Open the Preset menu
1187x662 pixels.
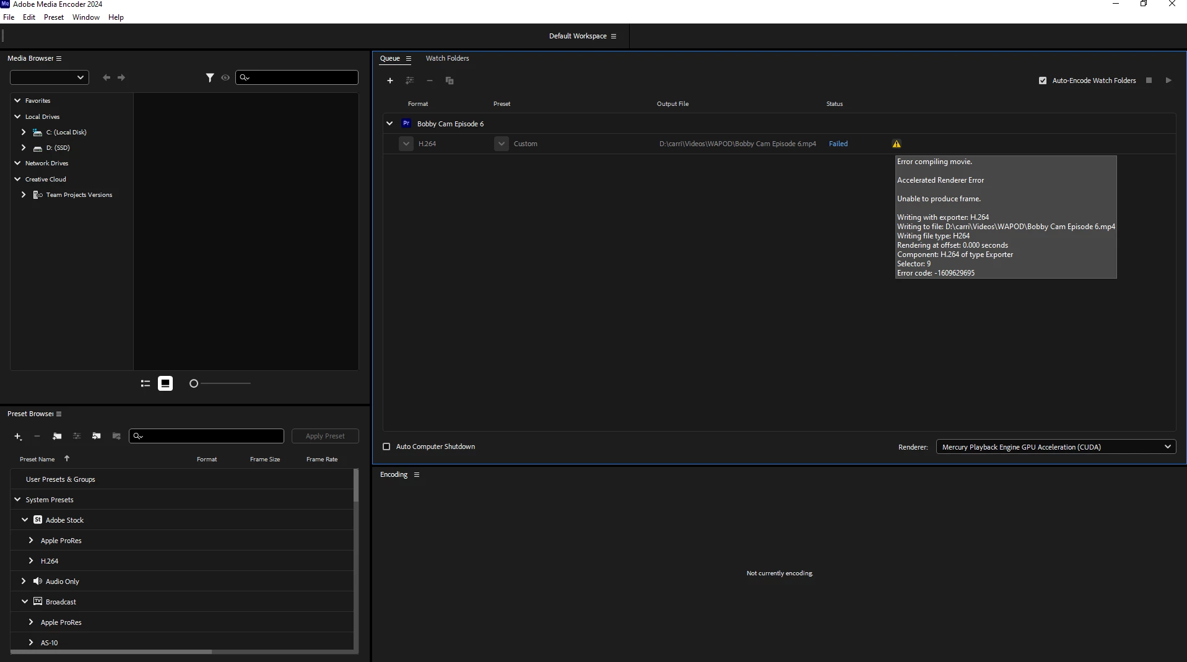54,17
